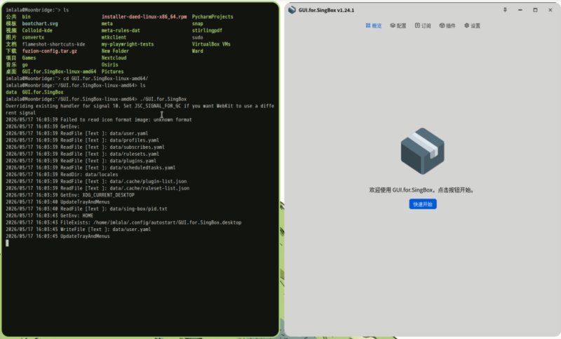Click the grid icon beside 概览
This screenshot has height=339, width=561.
pos(367,25)
